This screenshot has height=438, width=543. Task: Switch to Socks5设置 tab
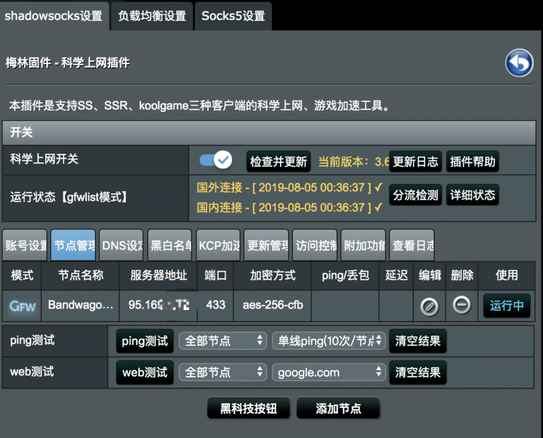click(x=233, y=16)
